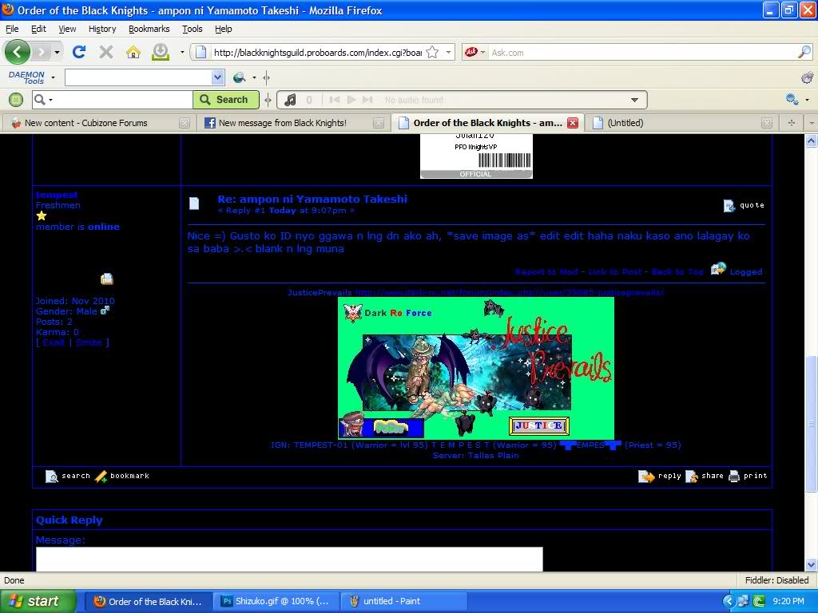Click the page vertical scrollbar thumb
The width and height of the screenshot is (818, 613).
click(x=812, y=423)
